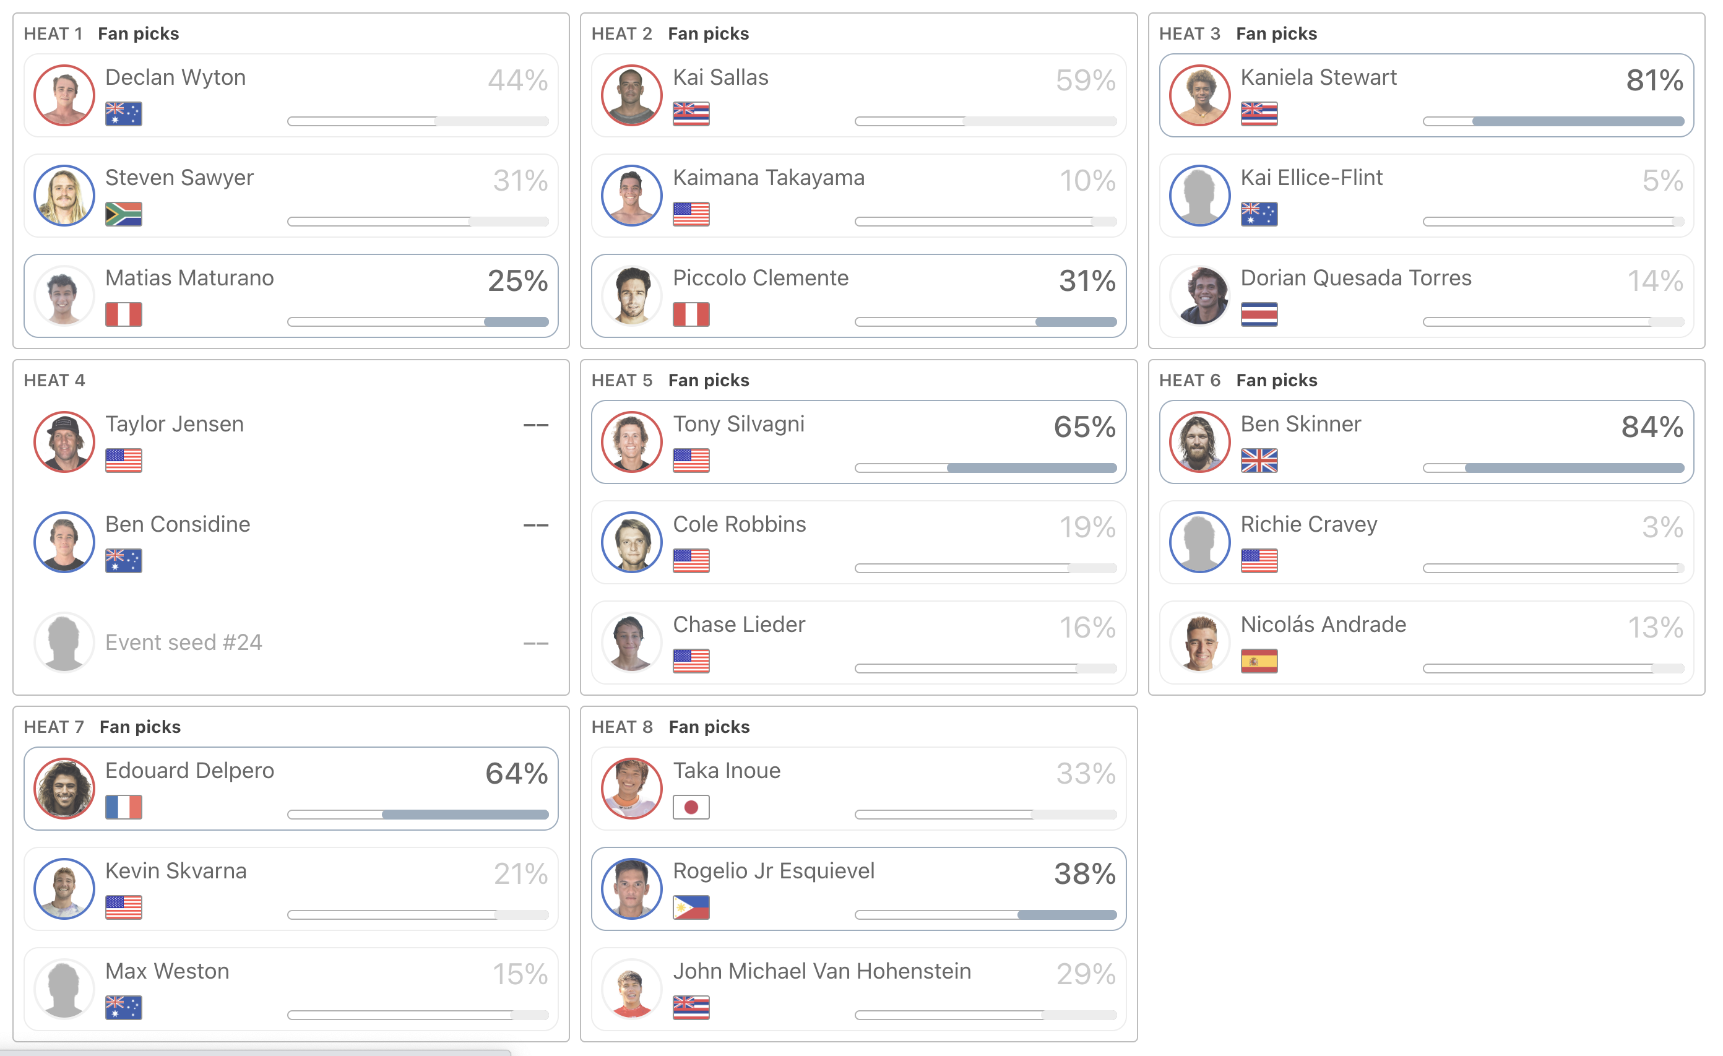Select Matias Maturano's fan pick card
Screen dimensions: 1723x1056
(x=291, y=296)
